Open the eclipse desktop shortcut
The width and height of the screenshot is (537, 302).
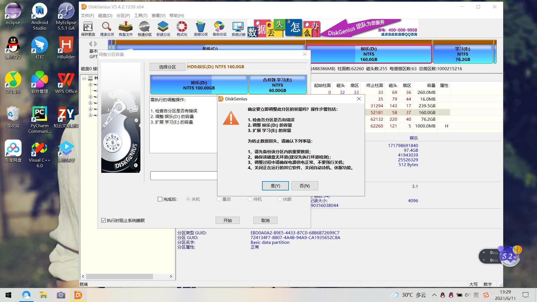[13, 14]
